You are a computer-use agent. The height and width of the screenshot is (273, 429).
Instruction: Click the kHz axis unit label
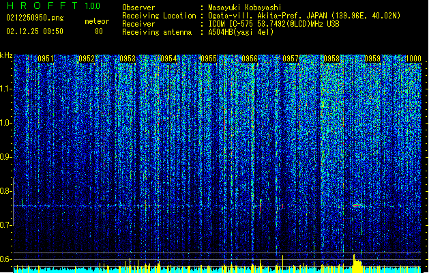[x=6, y=55]
